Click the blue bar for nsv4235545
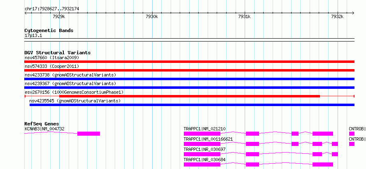The width and height of the screenshot is (366, 169). click(192, 105)
